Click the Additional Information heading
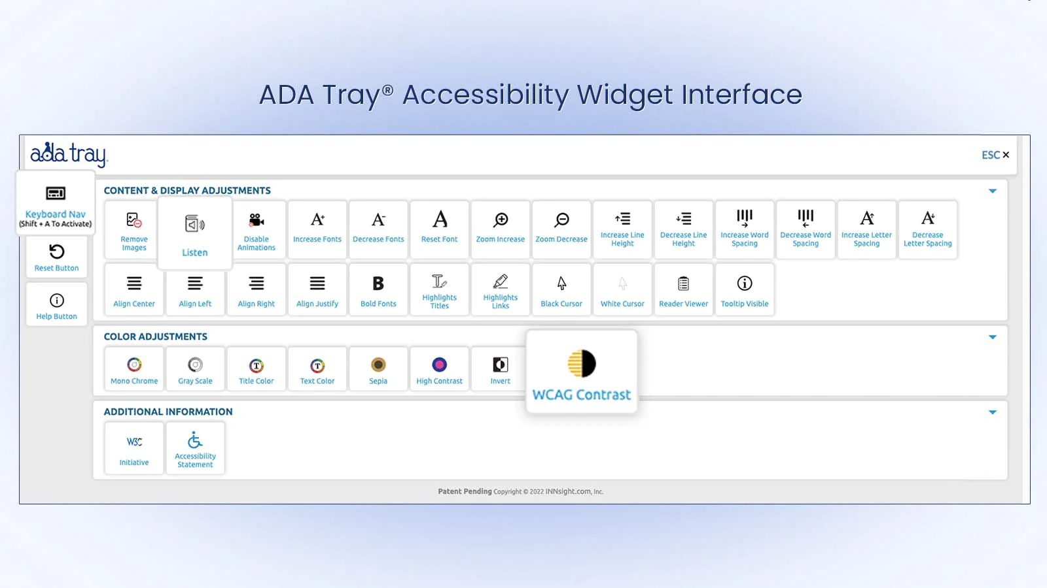 coord(168,412)
